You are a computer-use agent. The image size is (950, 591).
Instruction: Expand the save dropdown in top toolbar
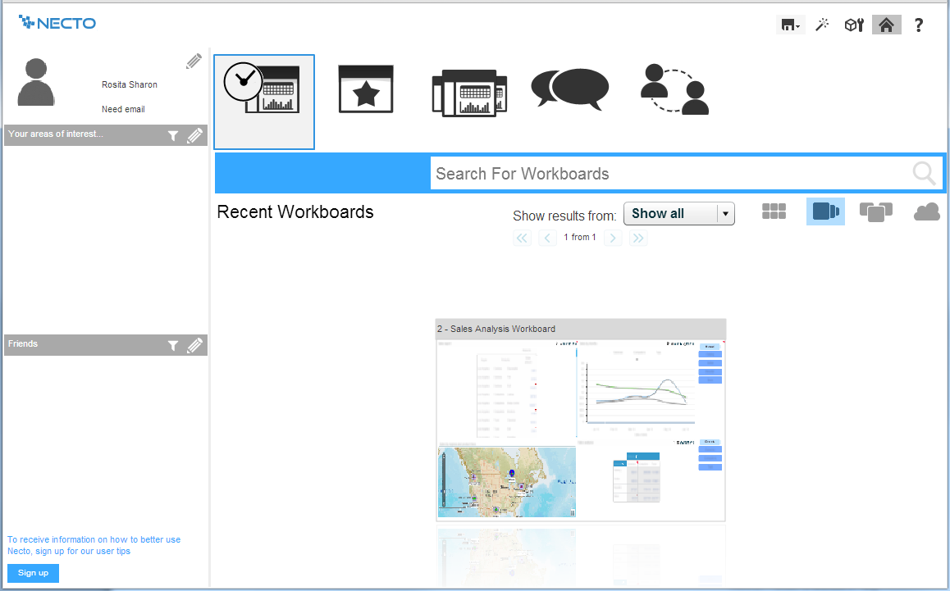click(791, 25)
